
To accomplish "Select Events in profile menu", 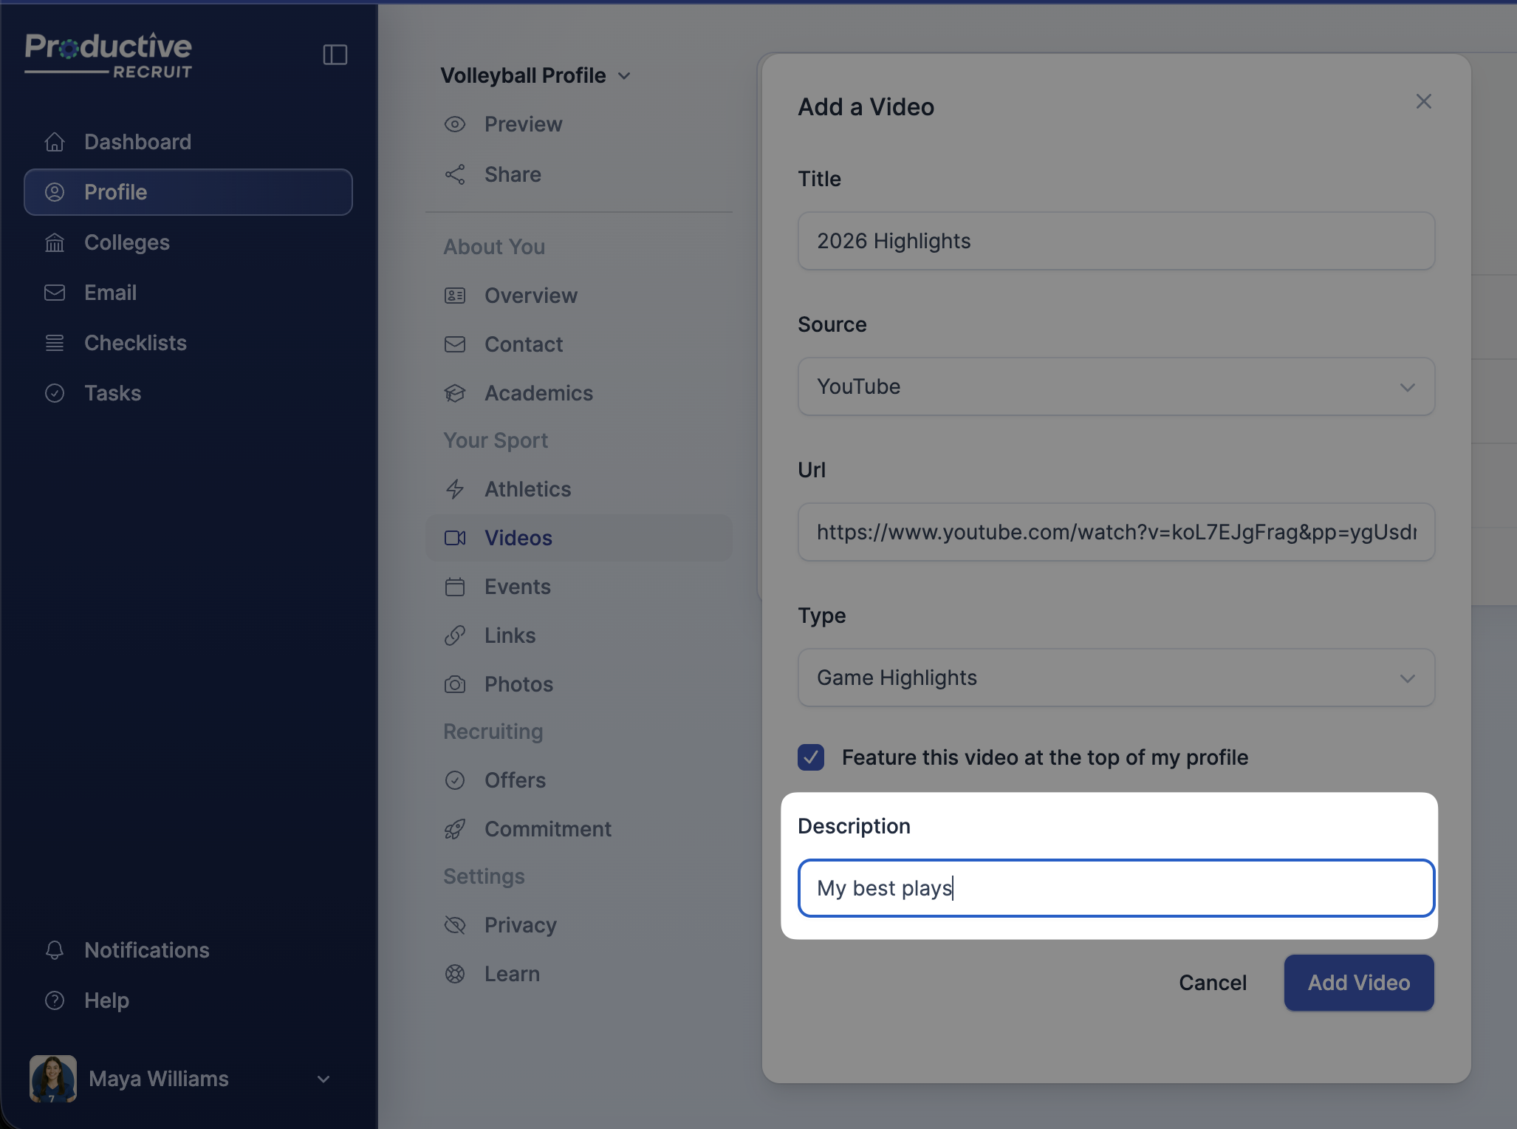I will tap(517, 587).
